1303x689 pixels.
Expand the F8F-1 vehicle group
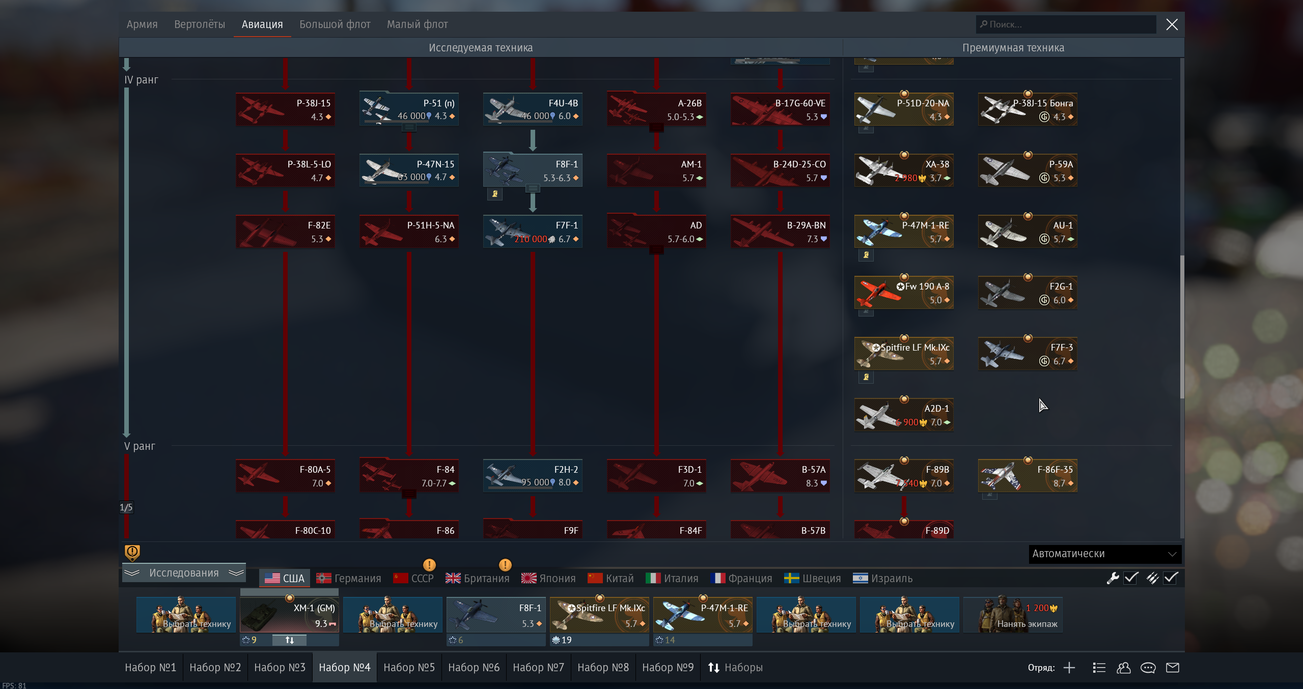click(x=533, y=189)
